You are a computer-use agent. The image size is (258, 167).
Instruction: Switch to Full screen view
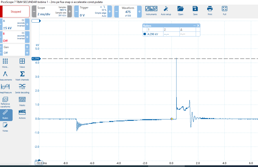[224, 11]
